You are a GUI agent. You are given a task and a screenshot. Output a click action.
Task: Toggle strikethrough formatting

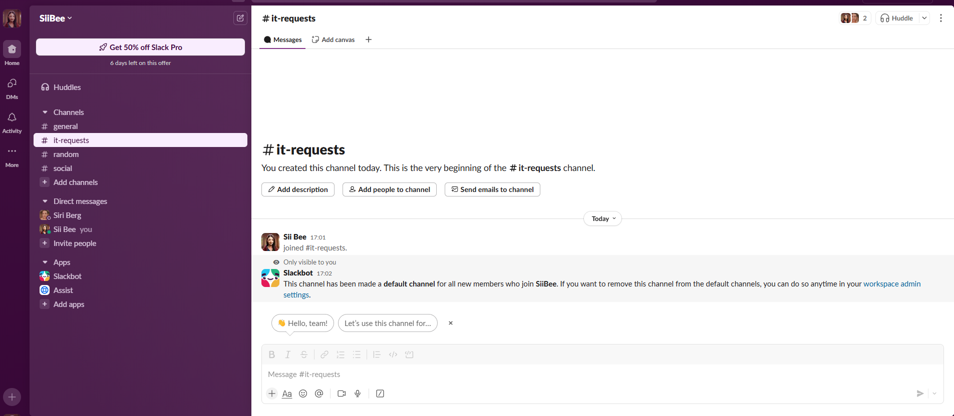pyautogui.click(x=304, y=354)
